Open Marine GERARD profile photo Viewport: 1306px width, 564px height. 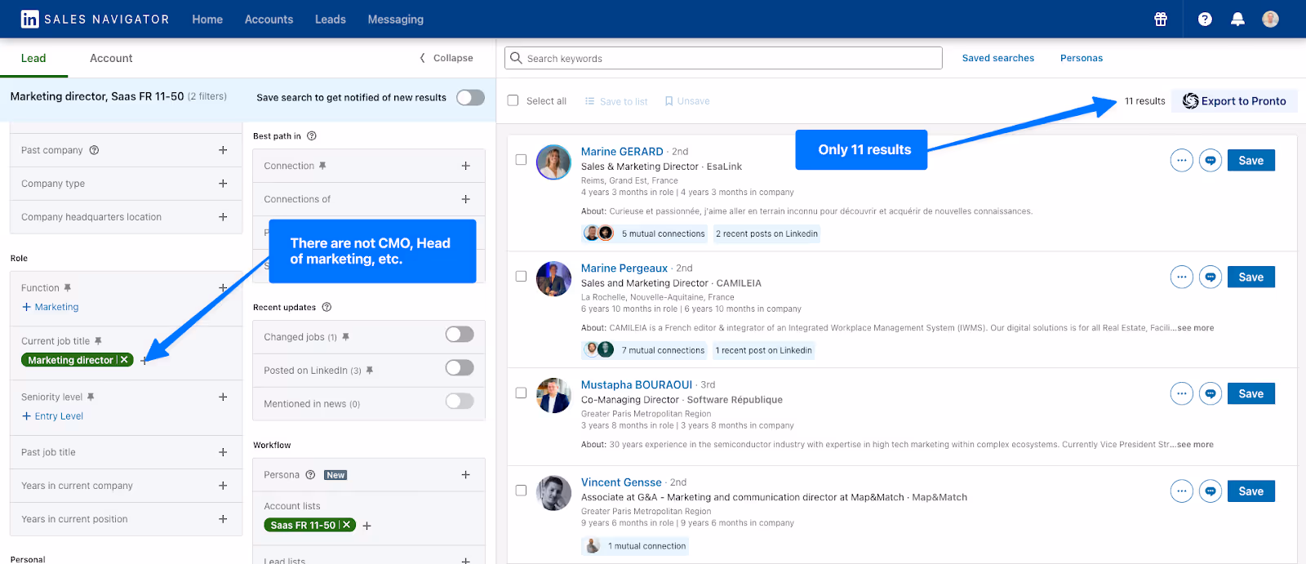click(553, 162)
